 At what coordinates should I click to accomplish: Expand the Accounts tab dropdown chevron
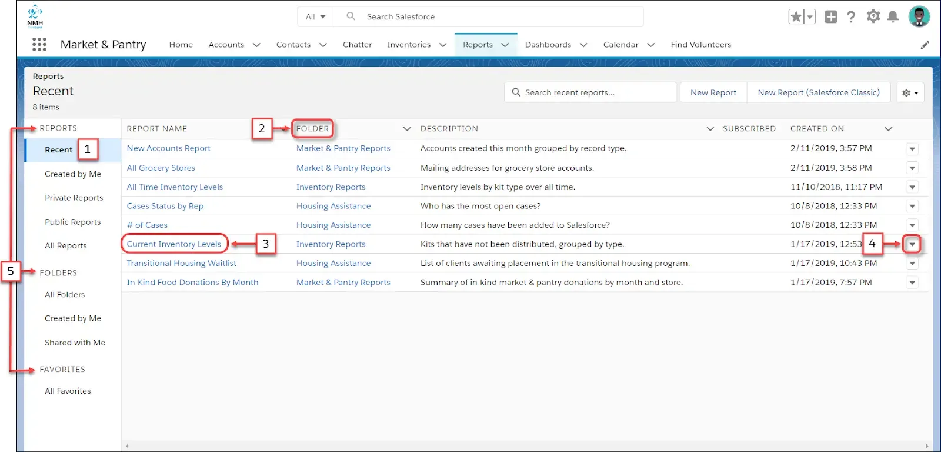coord(256,45)
